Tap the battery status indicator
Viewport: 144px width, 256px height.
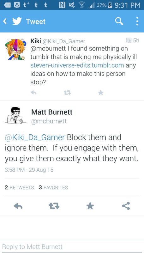point(110,5)
